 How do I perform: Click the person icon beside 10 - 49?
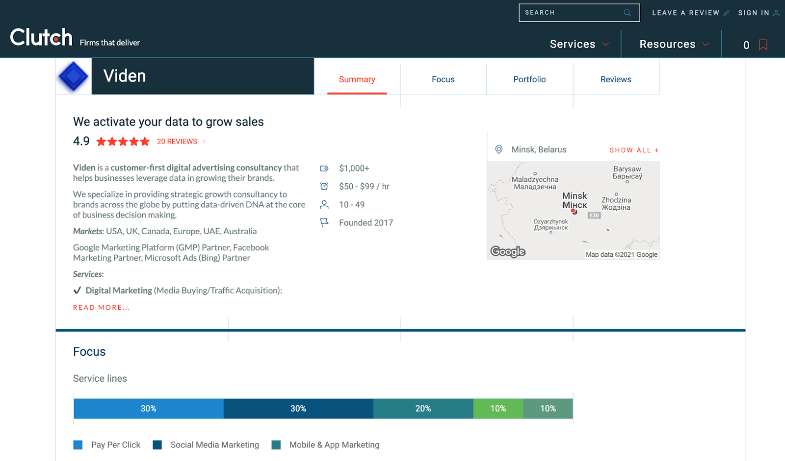point(324,204)
